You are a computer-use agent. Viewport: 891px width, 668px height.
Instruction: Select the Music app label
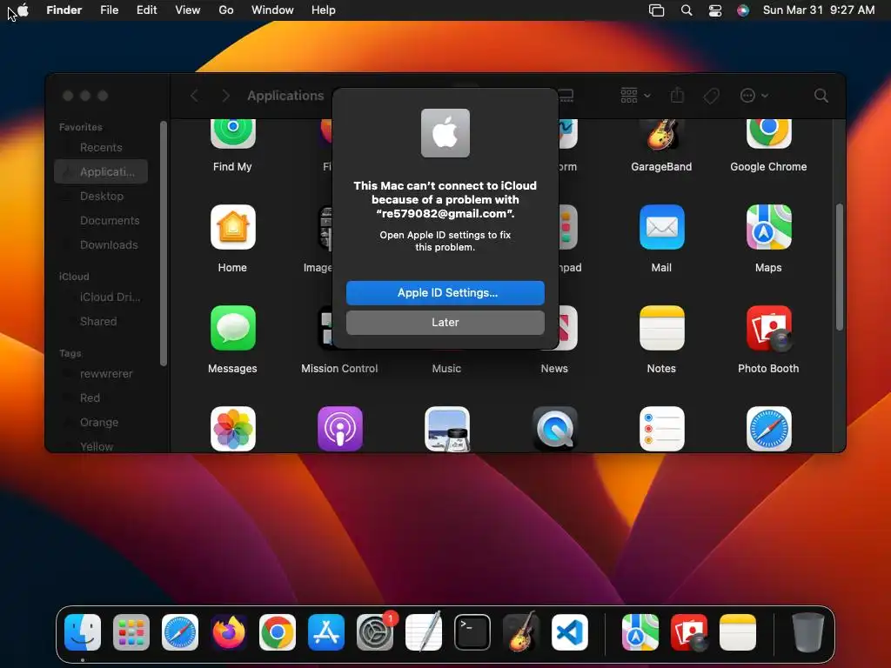[446, 369]
